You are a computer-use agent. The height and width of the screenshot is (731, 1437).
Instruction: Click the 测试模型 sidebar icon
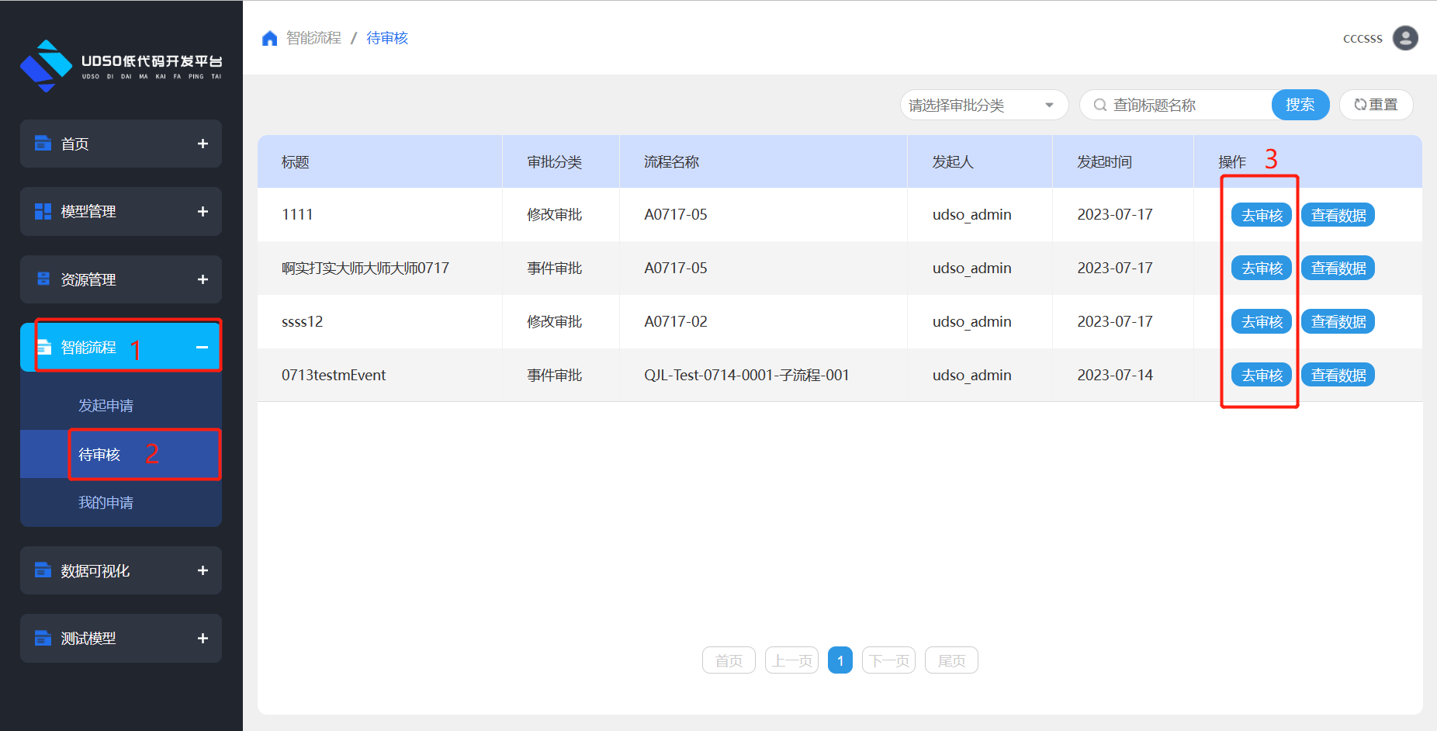43,638
